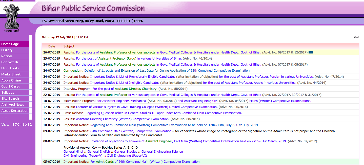Open the Court Cases page

(x=11, y=87)
